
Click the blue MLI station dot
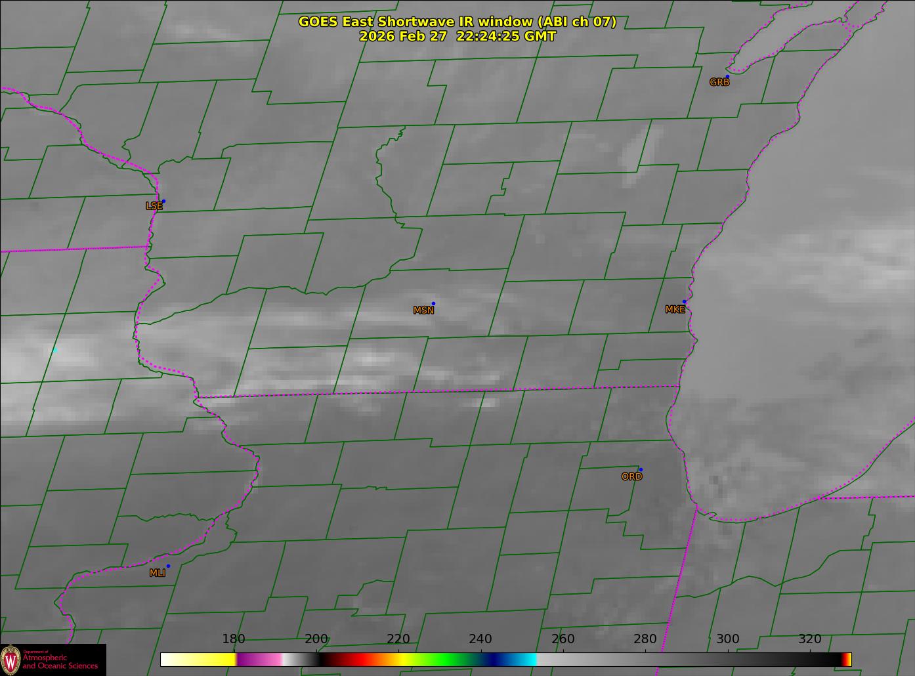(x=168, y=566)
